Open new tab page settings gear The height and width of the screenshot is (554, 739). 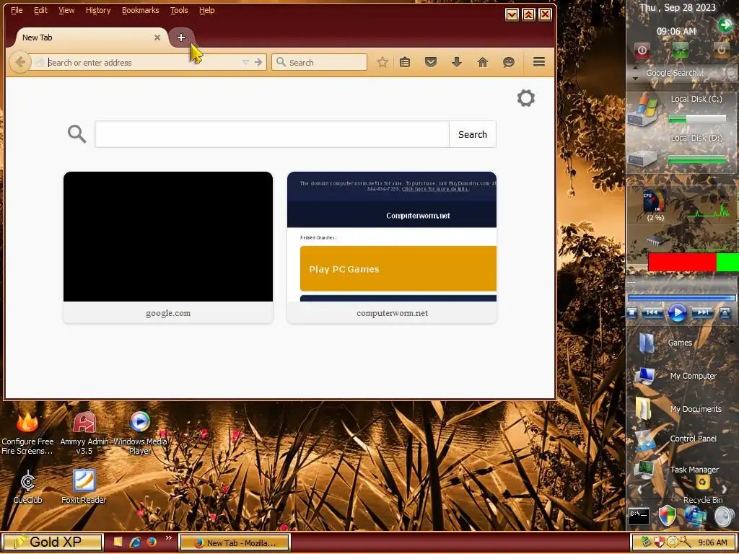526,98
